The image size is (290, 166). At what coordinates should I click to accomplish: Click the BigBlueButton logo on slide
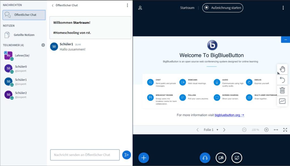click(212, 45)
